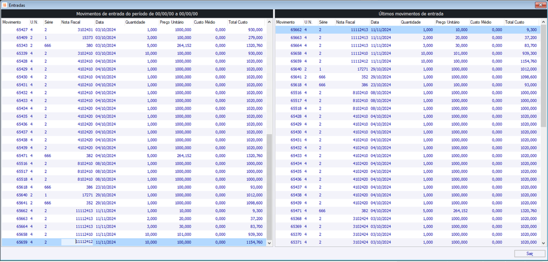Select movement 65662 in left table

tap(134, 211)
